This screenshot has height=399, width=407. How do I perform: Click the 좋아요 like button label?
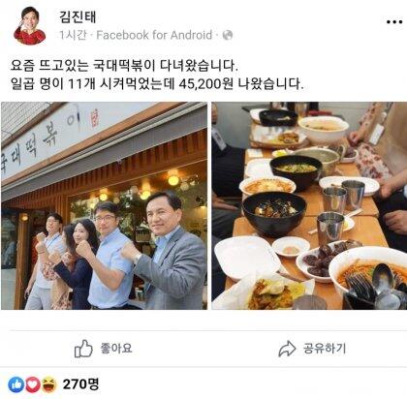(116, 349)
